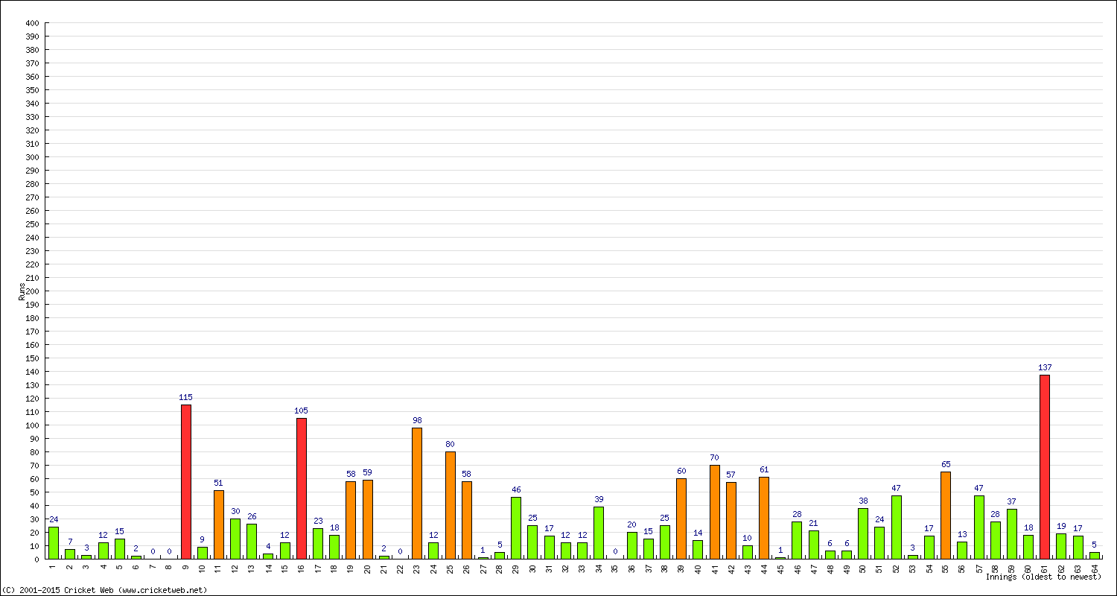Image resolution: width=1117 pixels, height=596 pixels.
Task: Select the orange bar labeled 51
Action: pyautogui.click(x=219, y=524)
